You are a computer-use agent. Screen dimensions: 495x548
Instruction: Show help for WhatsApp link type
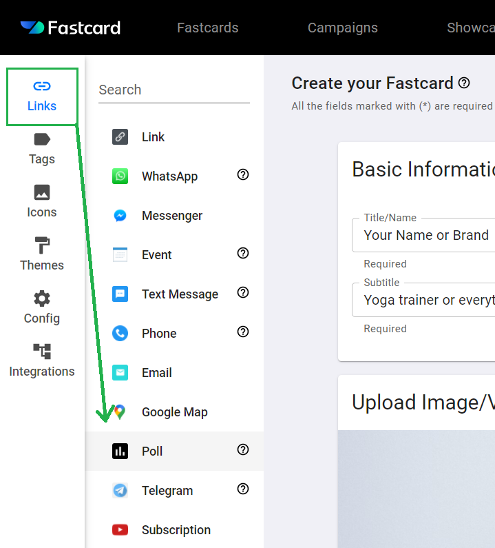[243, 174]
